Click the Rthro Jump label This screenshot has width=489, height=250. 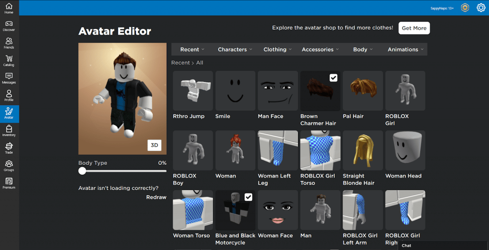(189, 116)
